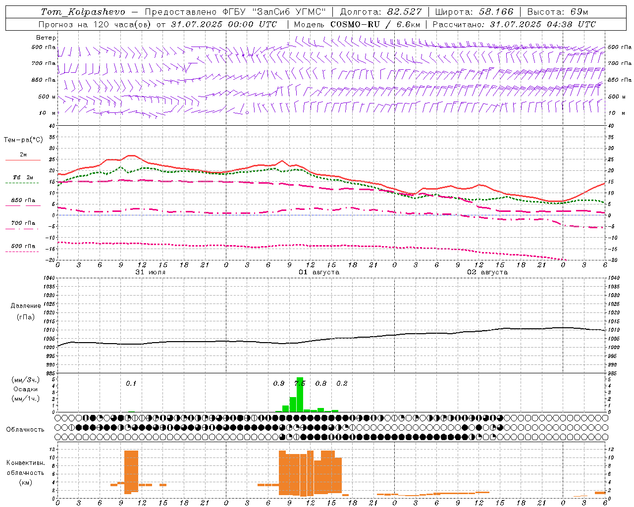The width and height of the screenshot is (634, 507).
Task: Click the 700 гПа temperature legend entry
Action: (23, 223)
